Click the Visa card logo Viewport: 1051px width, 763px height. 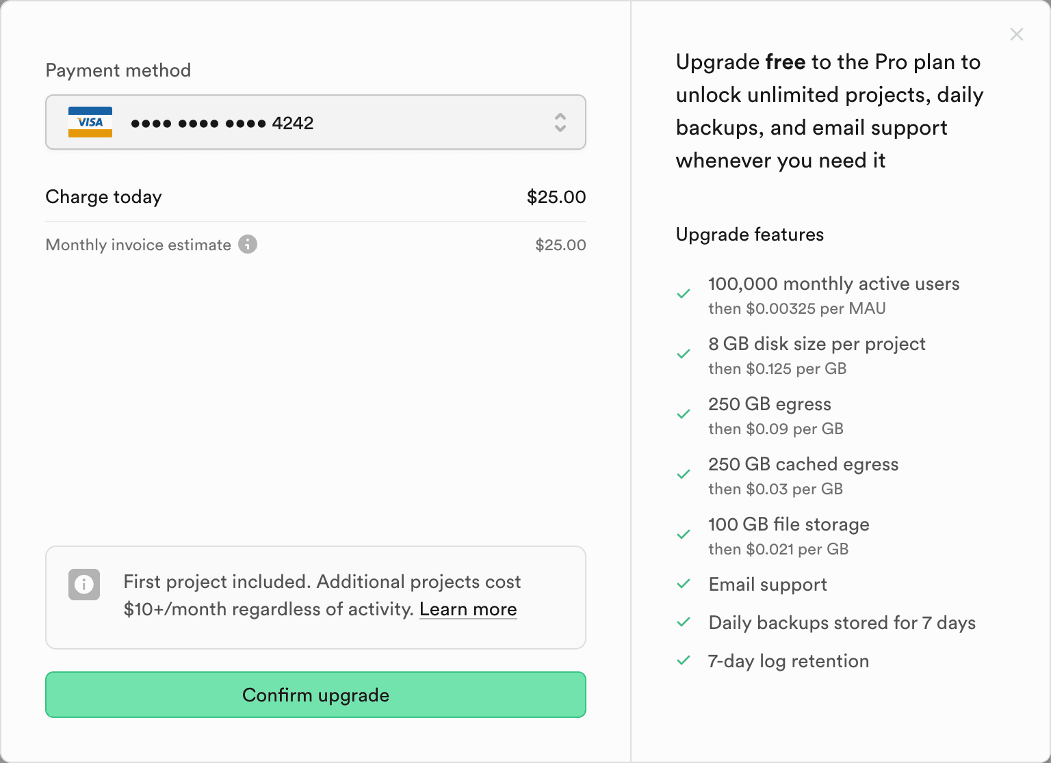point(90,122)
